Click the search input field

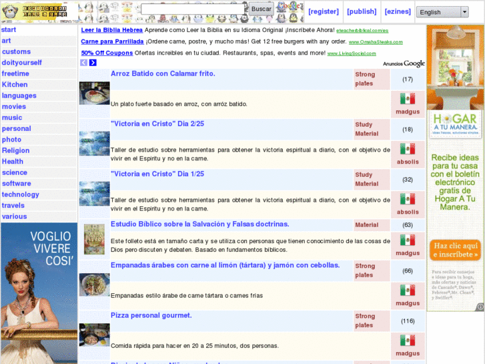click(193, 9)
